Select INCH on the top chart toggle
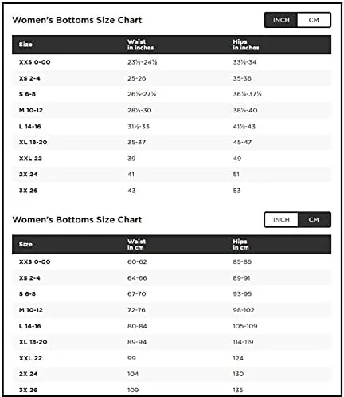344x397 pixels. click(281, 20)
